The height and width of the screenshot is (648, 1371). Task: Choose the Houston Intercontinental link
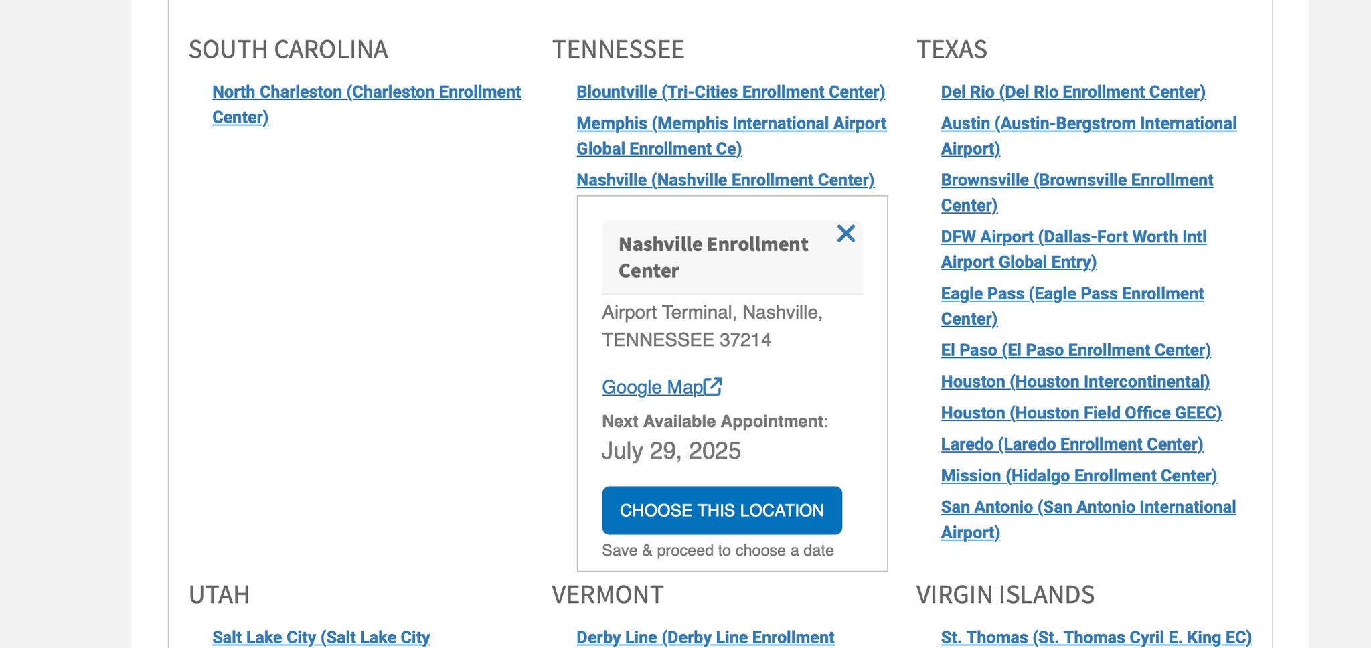(x=1075, y=382)
